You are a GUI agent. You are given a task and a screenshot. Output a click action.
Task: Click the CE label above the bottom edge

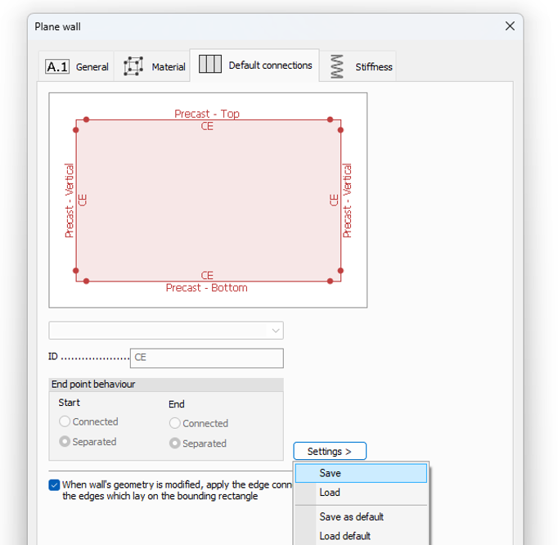click(207, 275)
